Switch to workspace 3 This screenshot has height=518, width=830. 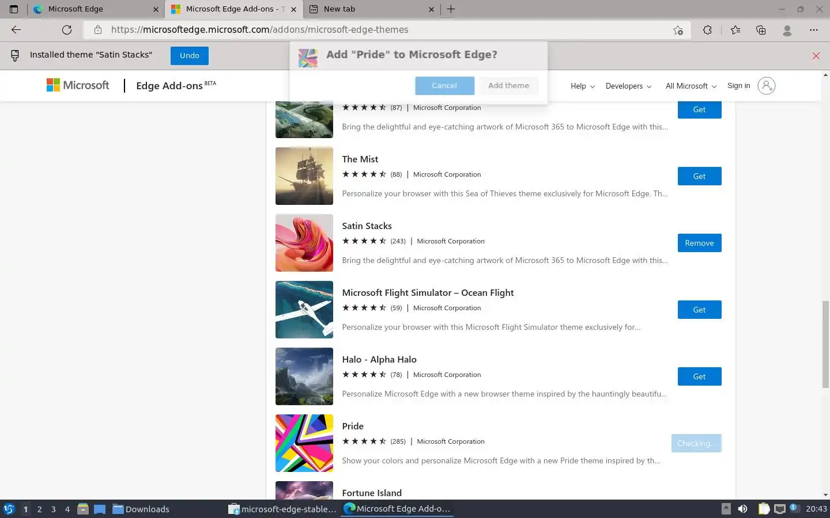(53, 509)
